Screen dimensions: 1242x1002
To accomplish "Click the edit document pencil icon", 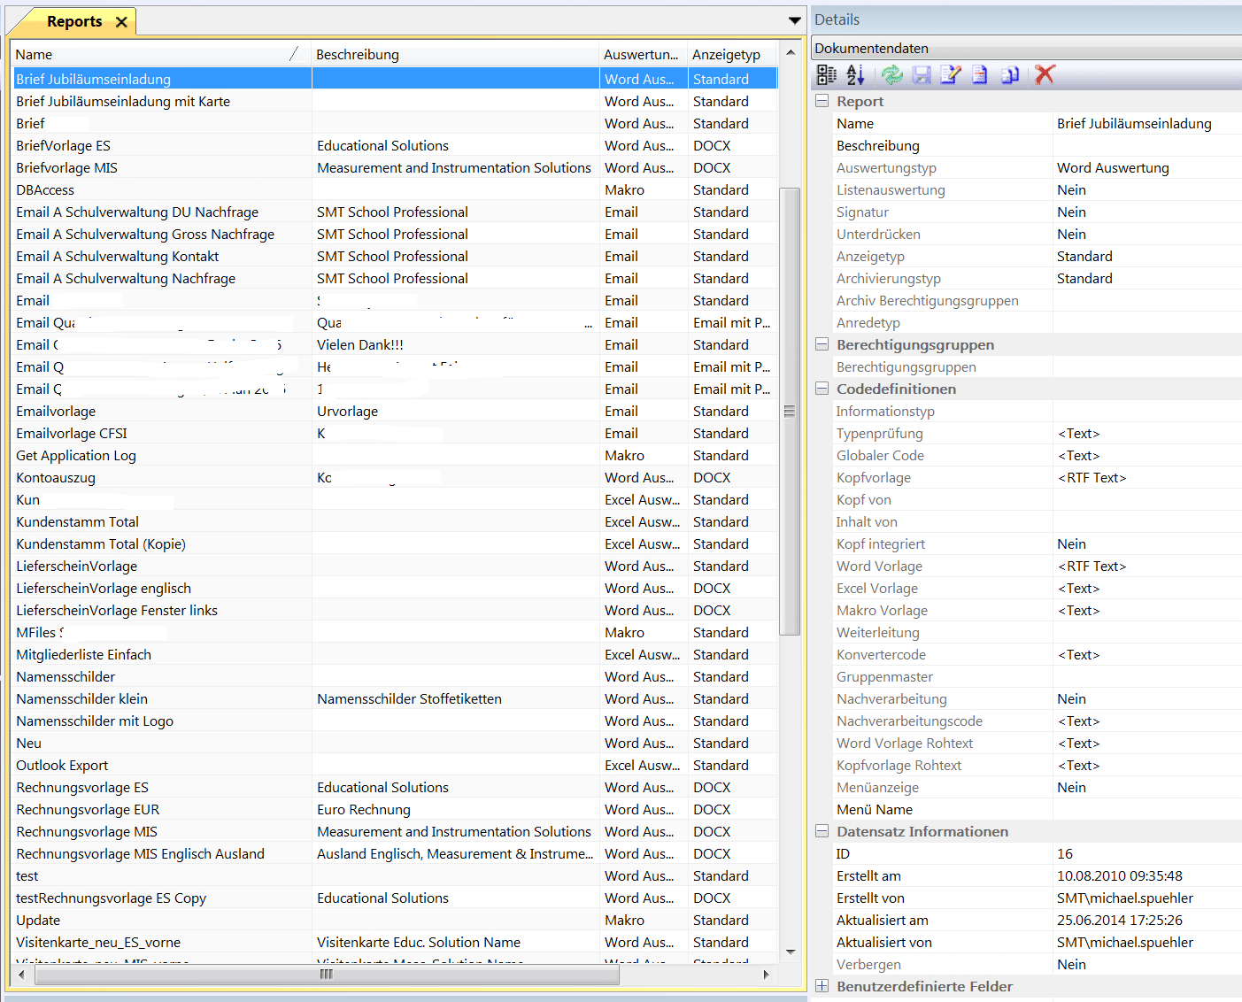I will click(x=951, y=75).
